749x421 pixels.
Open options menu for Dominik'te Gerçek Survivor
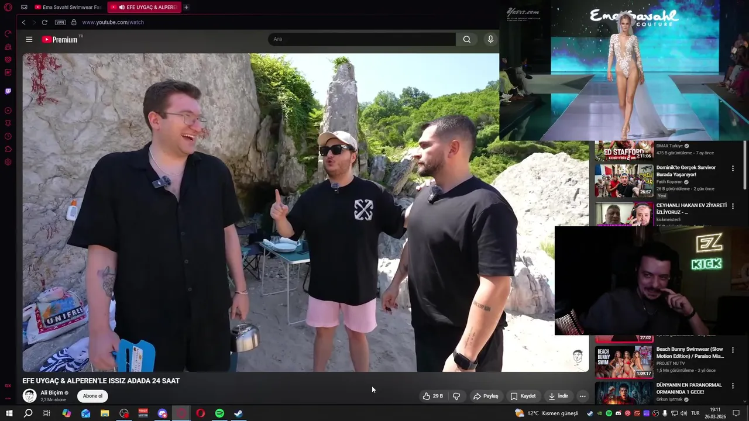pos(733,168)
